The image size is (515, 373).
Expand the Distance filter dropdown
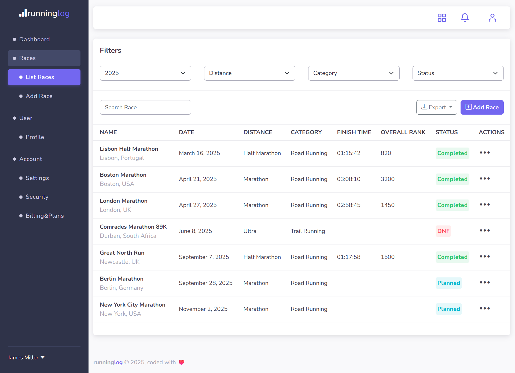coord(249,73)
